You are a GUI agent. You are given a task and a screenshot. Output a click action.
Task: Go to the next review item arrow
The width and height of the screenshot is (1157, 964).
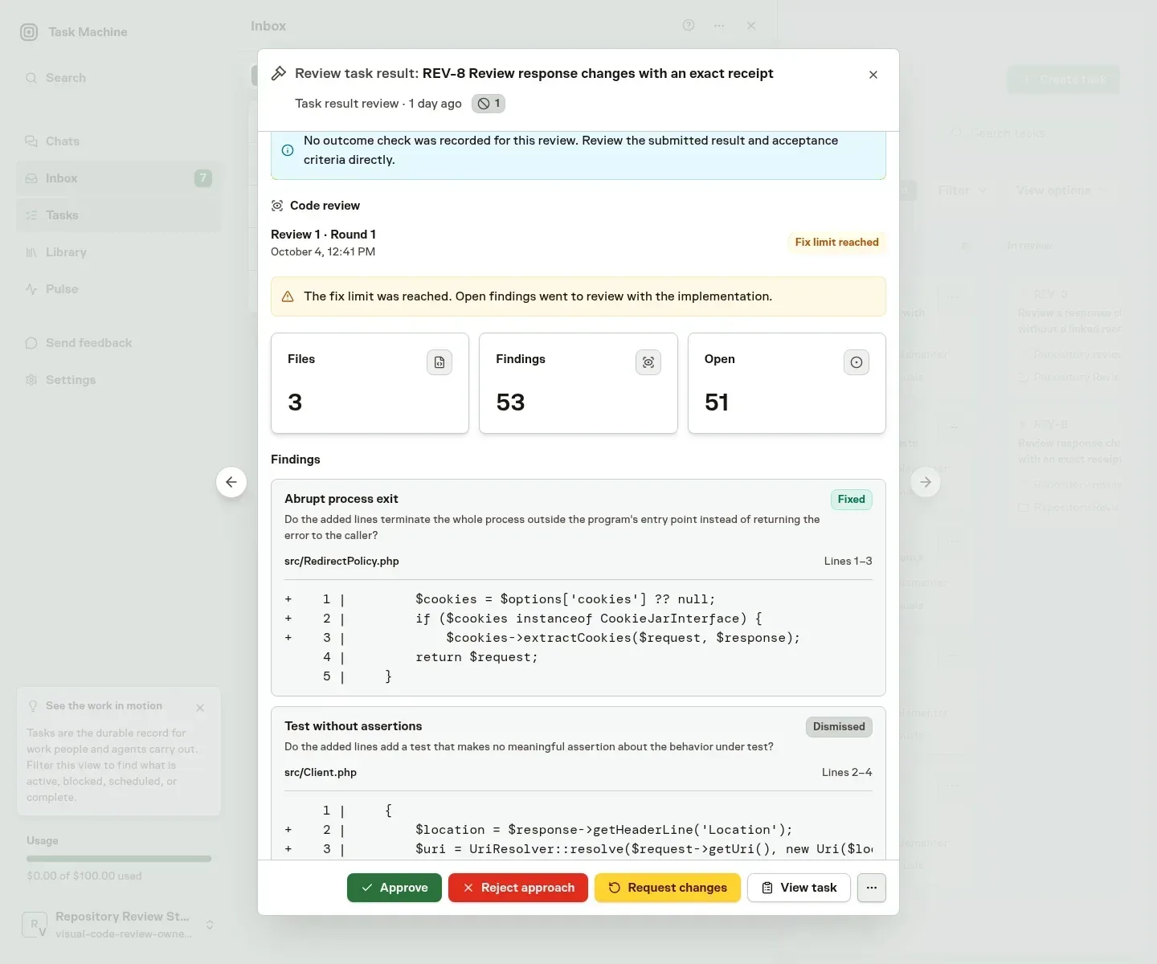click(x=926, y=482)
